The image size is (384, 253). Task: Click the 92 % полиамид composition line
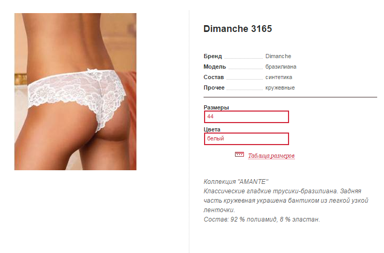262,219
